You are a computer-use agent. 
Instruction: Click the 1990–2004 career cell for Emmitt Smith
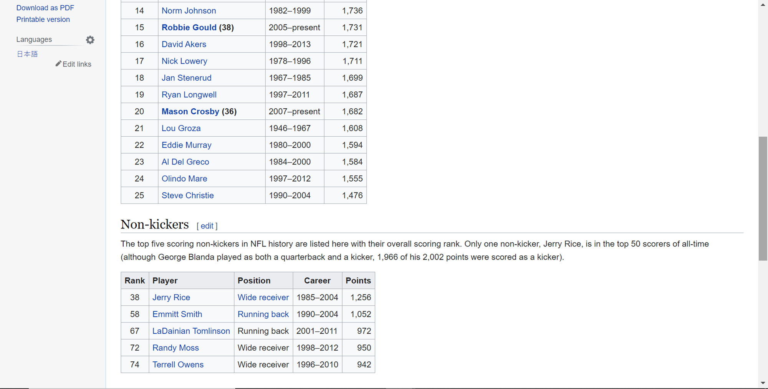(x=318, y=314)
